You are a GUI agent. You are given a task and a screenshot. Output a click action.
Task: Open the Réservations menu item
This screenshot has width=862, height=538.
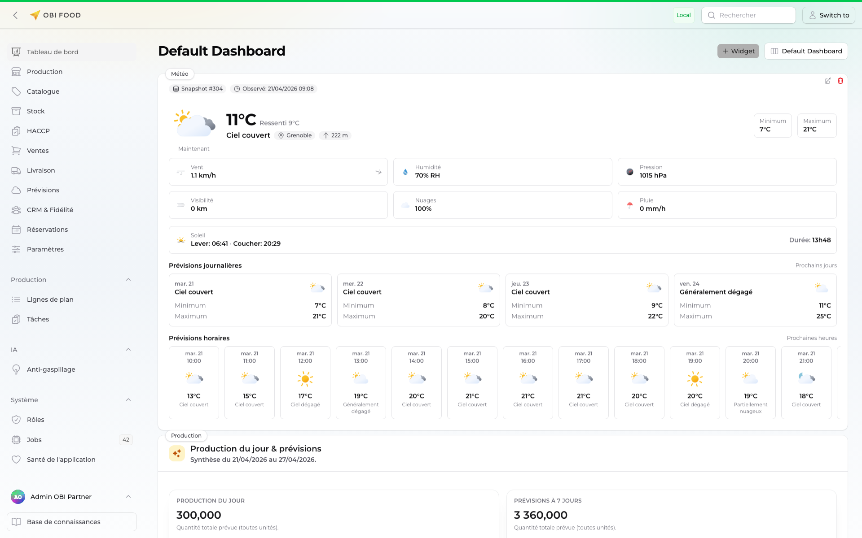[x=47, y=230]
